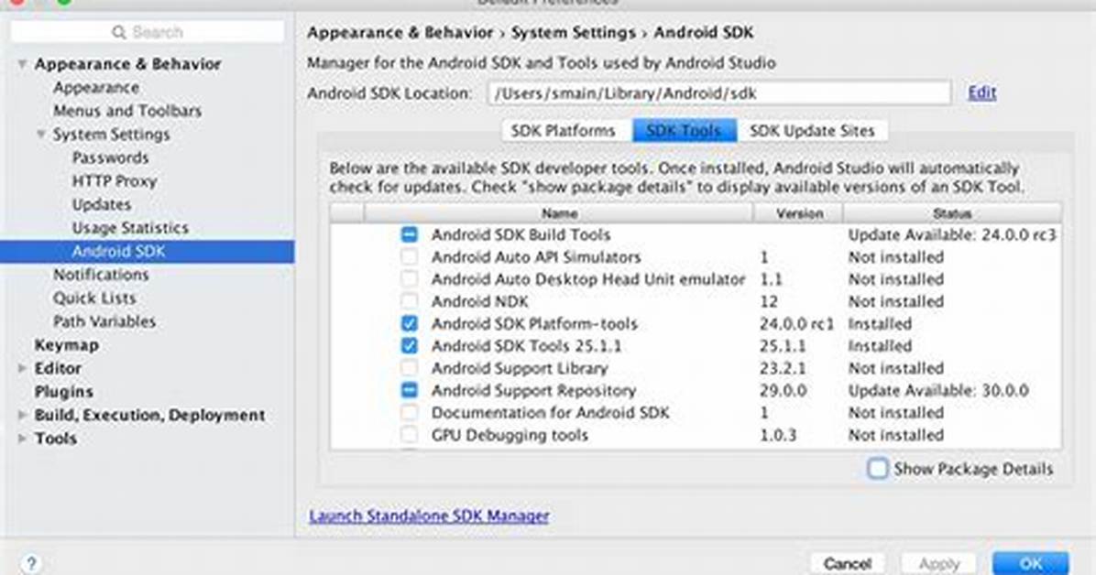1096x575 pixels.
Task: Uncheck Android SDK Platform-tools
Action: pos(409,323)
